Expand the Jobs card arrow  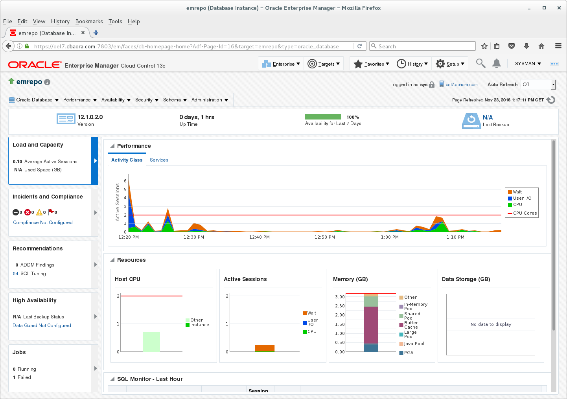(x=96, y=368)
